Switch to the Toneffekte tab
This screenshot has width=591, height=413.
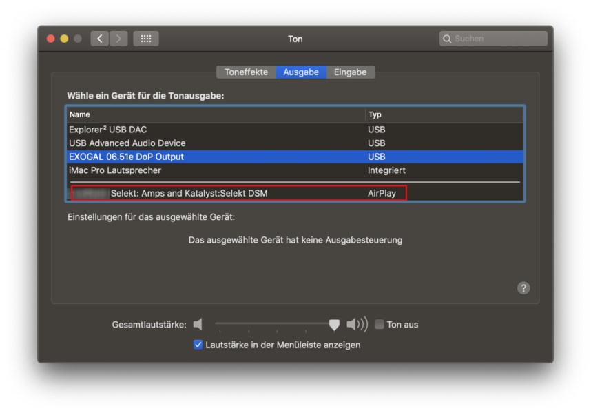(246, 72)
